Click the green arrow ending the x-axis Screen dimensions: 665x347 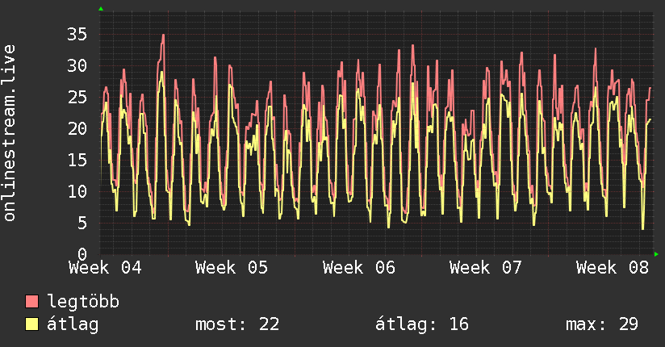tap(656, 254)
